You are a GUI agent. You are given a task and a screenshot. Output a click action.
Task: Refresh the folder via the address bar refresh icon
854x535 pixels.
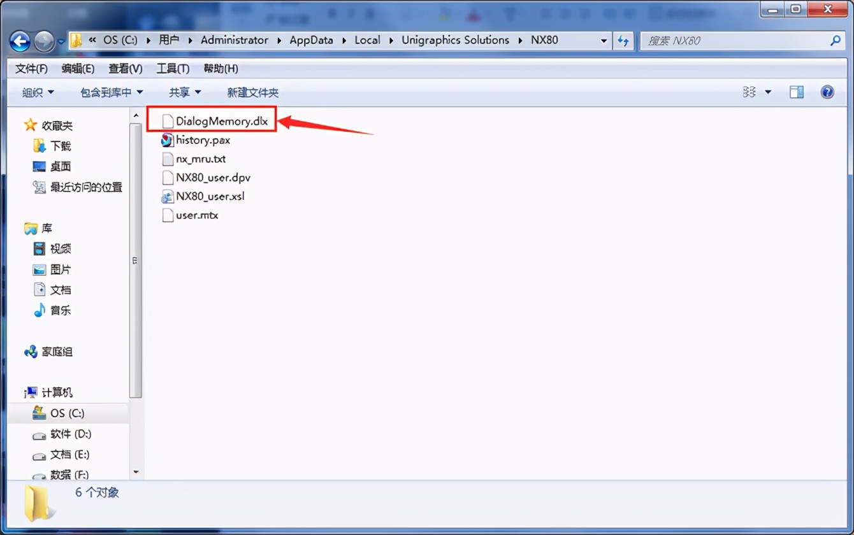tap(623, 41)
